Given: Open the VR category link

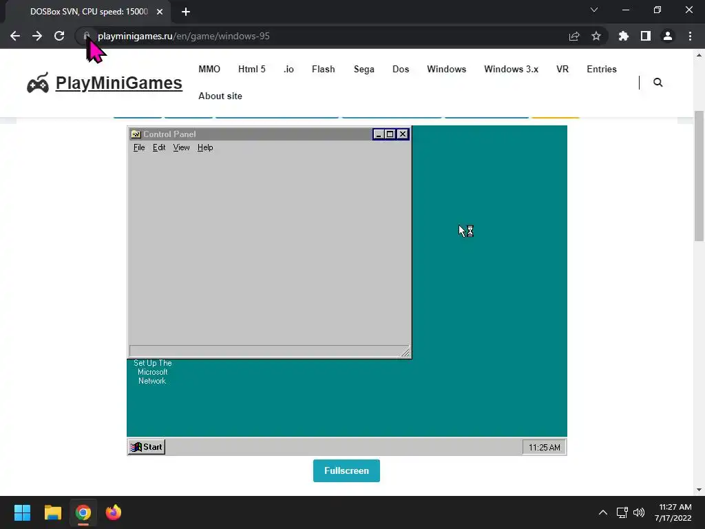Looking at the screenshot, I should pyautogui.click(x=562, y=70).
